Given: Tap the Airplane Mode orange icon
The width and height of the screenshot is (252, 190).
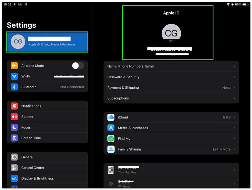Looking at the screenshot, I should point(14,66).
